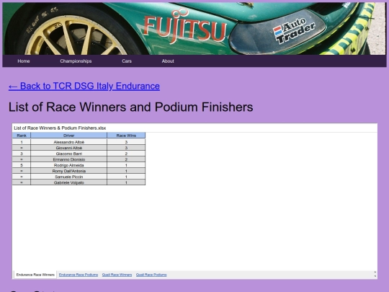The image size is (389, 292).
Task: Click the banner car header image
Action: [194, 28]
